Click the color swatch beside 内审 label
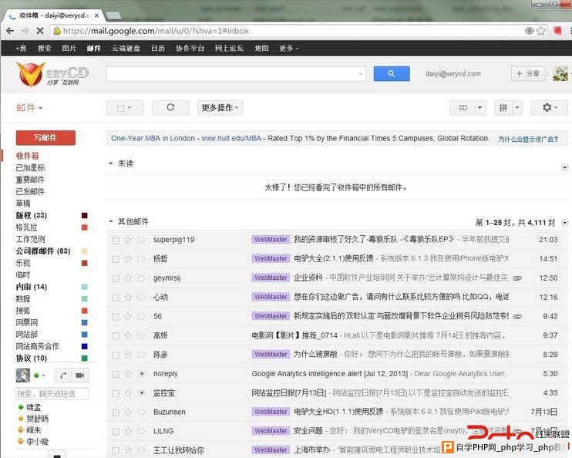Viewport: 572px width, 458px height. click(84, 287)
